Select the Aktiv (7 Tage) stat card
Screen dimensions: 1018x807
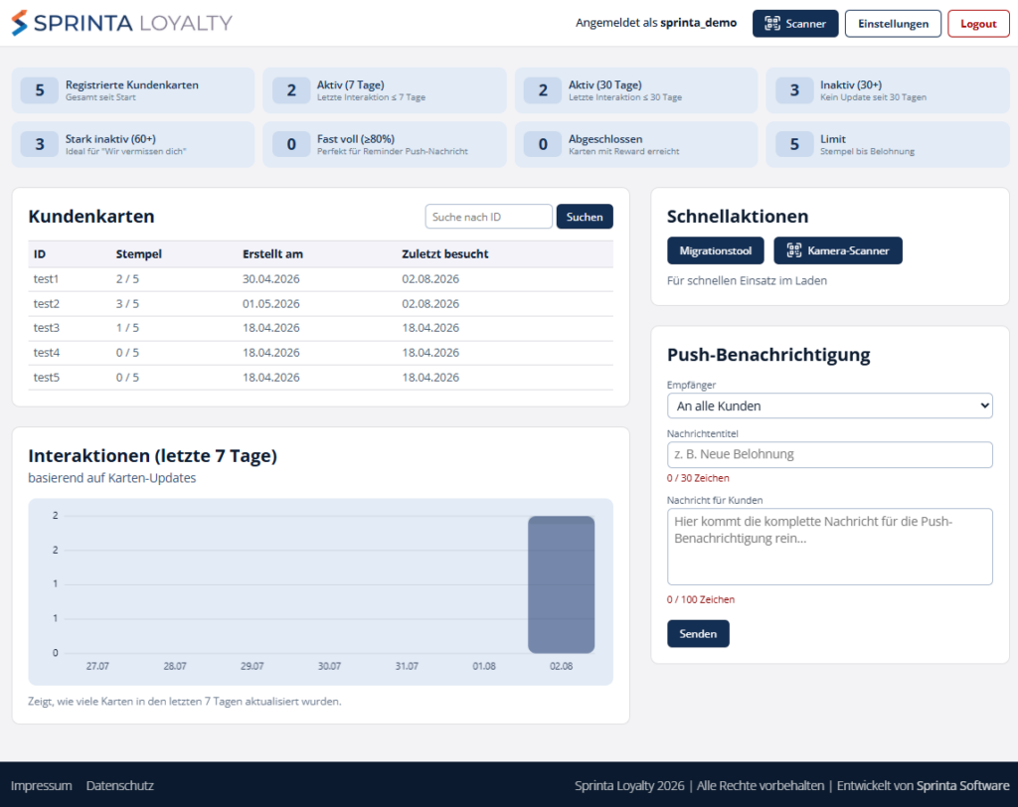click(385, 90)
